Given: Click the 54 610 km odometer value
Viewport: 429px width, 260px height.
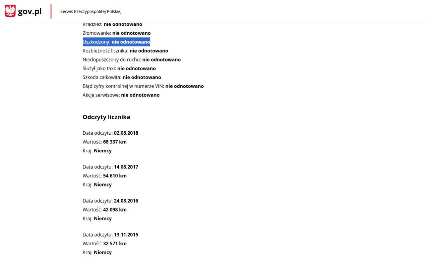Looking at the screenshot, I should [115, 176].
